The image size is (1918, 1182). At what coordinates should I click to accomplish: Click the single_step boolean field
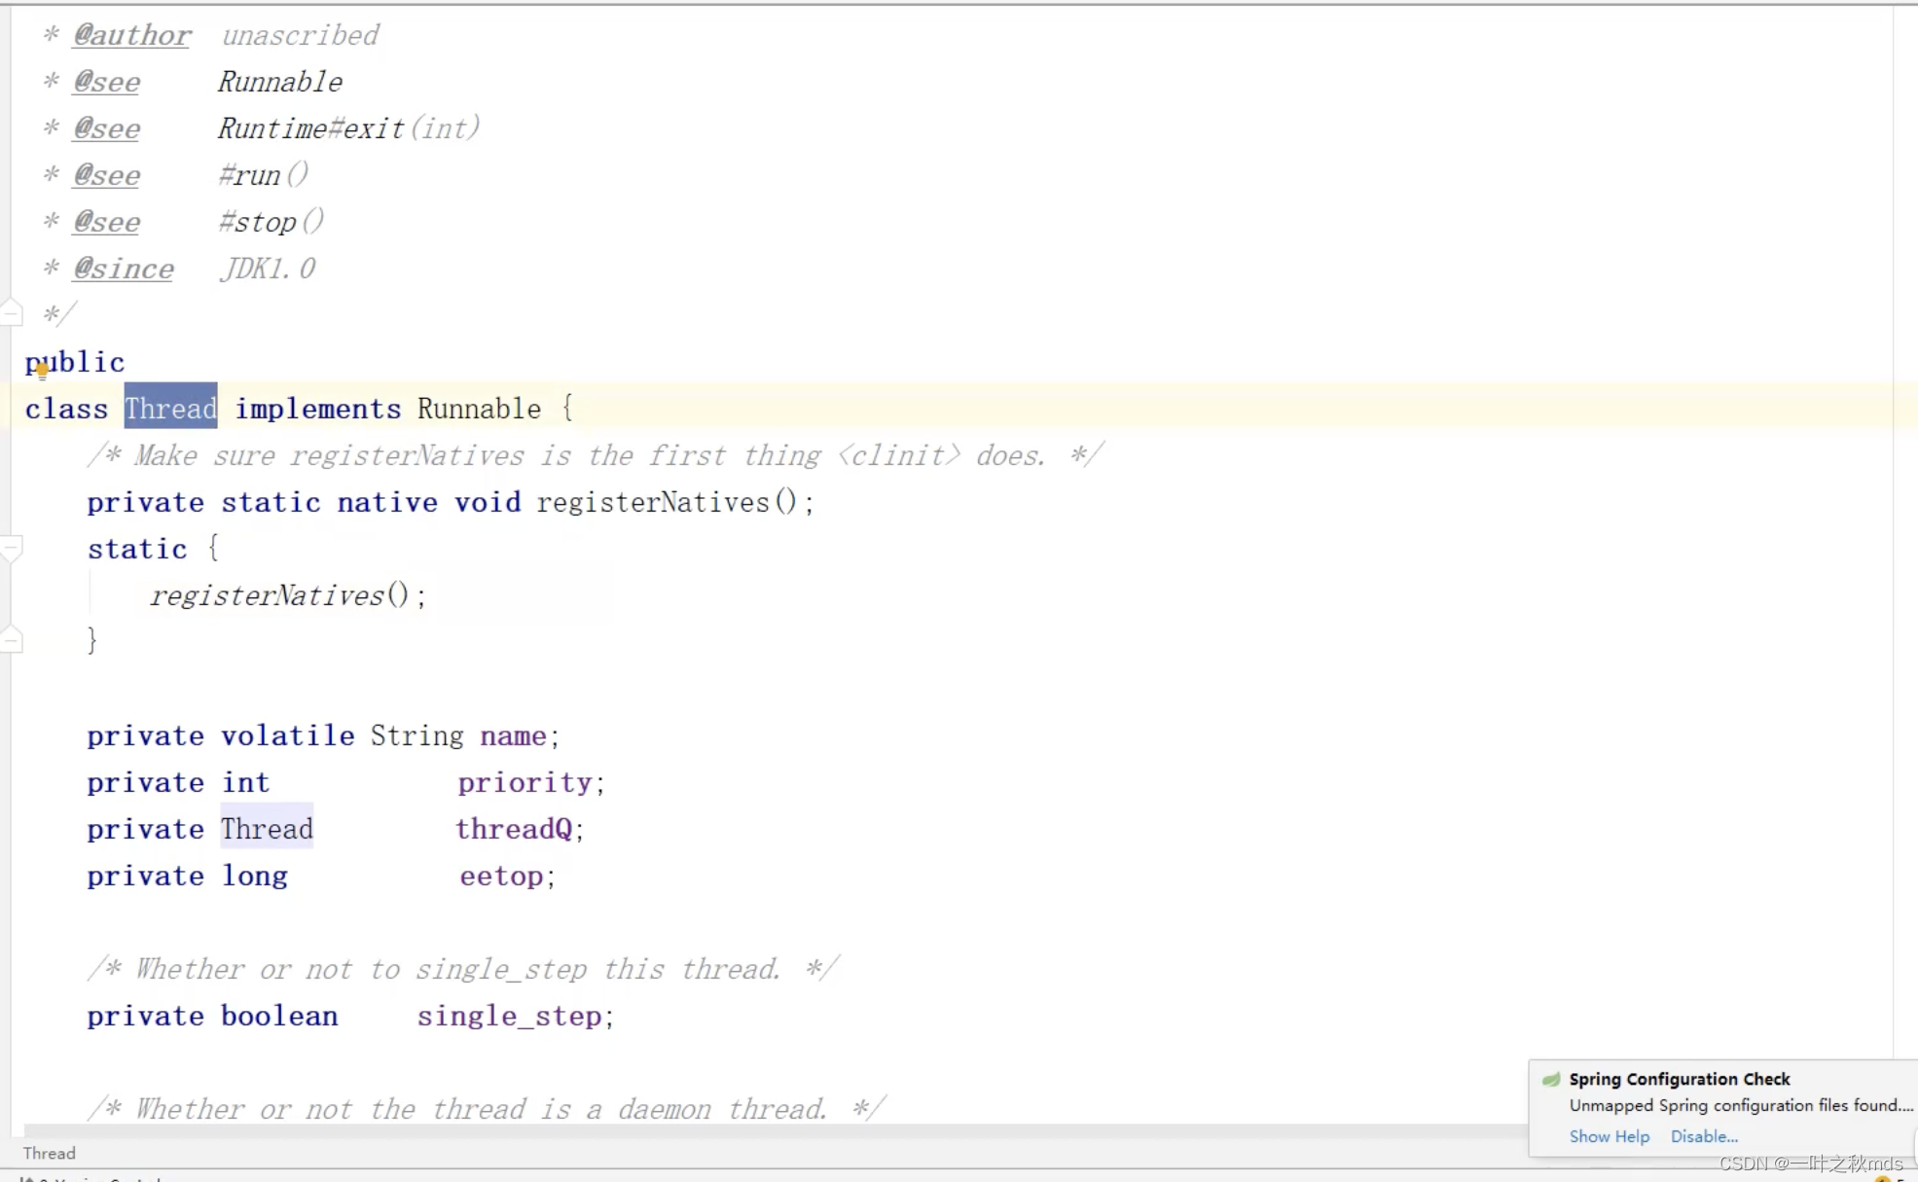[509, 1016]
